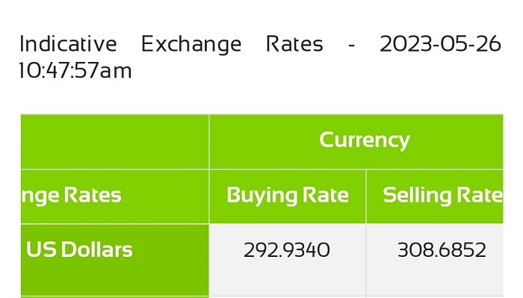
Task: Click the word Buying in the header
Action: 261,196
